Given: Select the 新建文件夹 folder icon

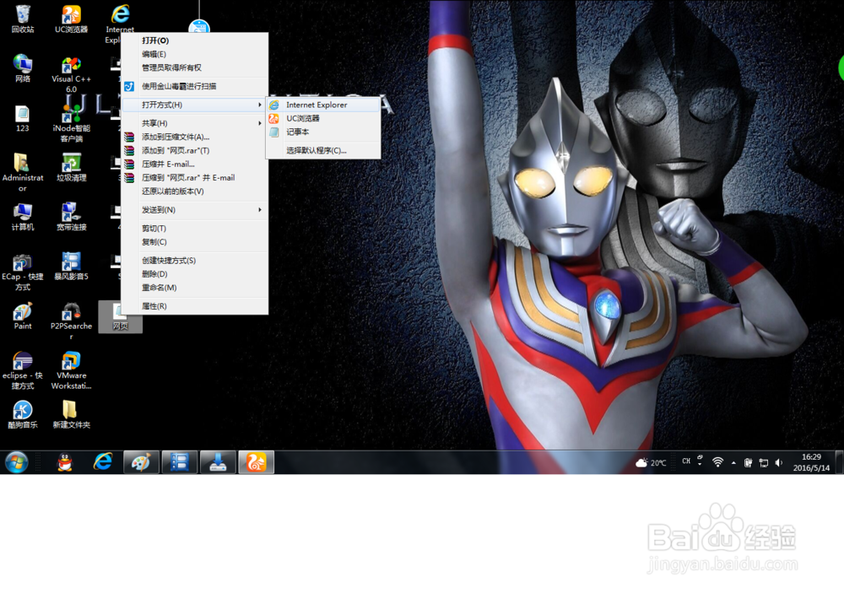Looking at the screenshot, I should coord(71,414).
